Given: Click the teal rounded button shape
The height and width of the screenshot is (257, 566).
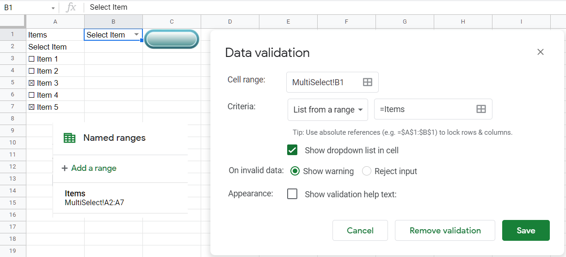Looking at the screenshot, I should coord(172,39).
